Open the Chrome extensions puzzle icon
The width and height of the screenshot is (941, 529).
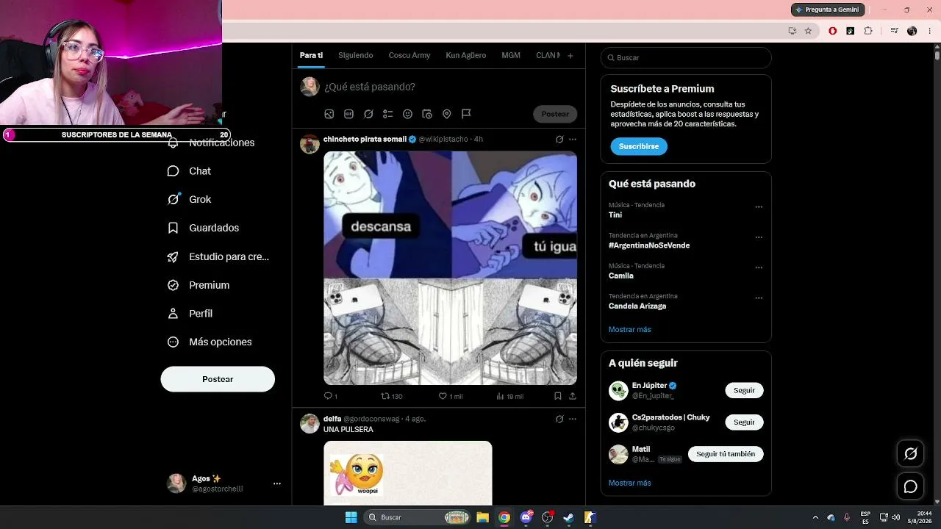pyautogui.click(x=868, y=31)
